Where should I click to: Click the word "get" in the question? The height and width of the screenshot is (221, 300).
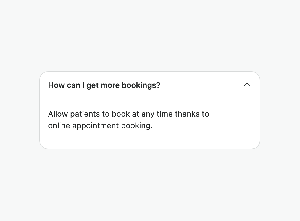point(93,86)
